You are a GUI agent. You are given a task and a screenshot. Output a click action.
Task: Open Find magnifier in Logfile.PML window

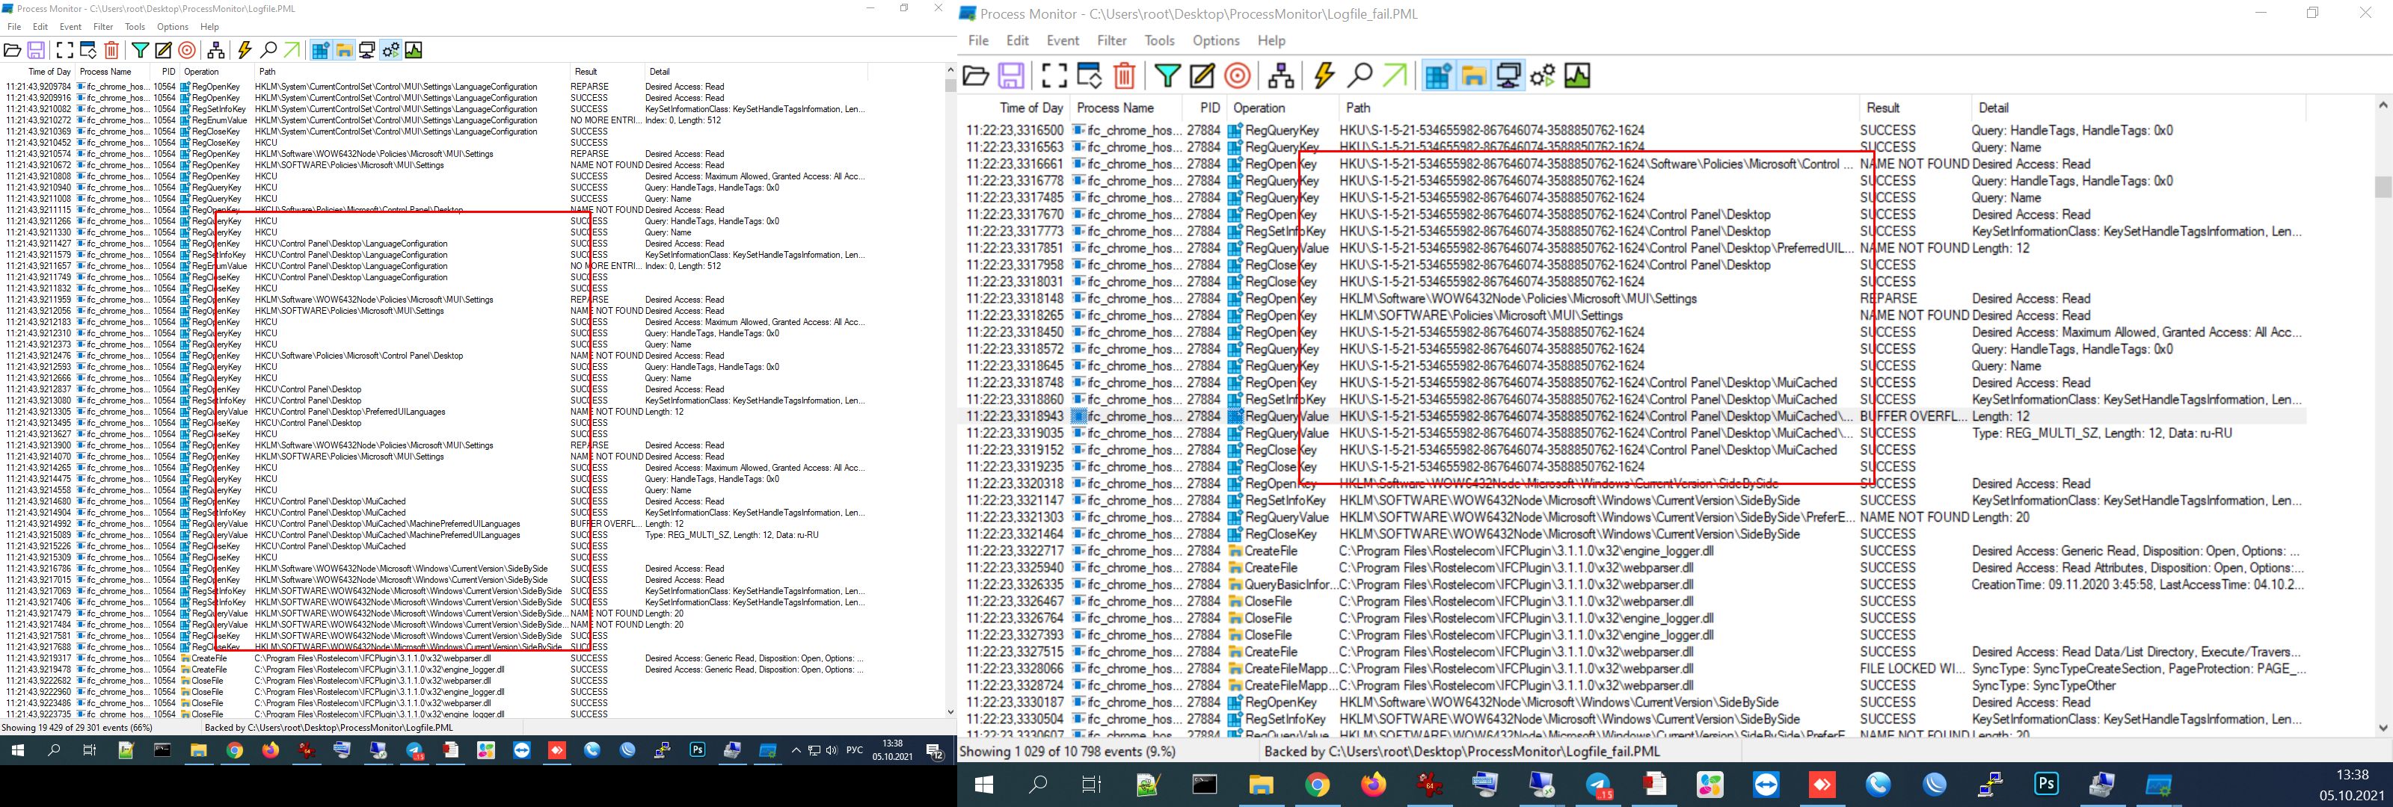coord(268,50)
